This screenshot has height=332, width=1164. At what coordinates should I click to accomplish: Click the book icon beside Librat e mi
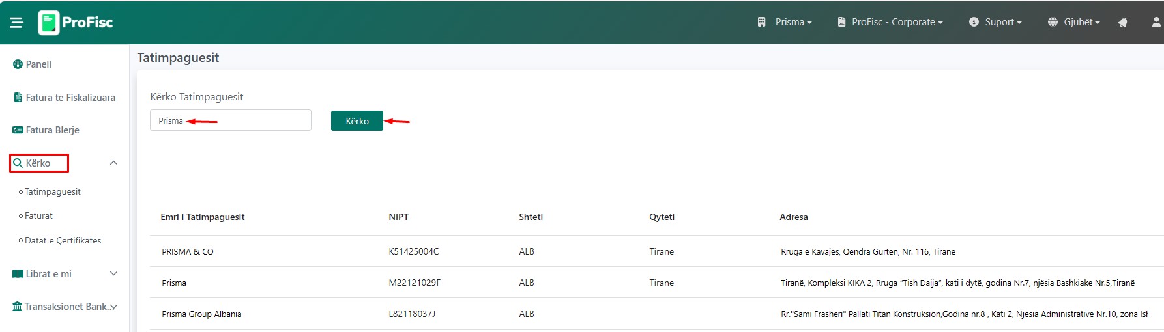tap(18, 274)
